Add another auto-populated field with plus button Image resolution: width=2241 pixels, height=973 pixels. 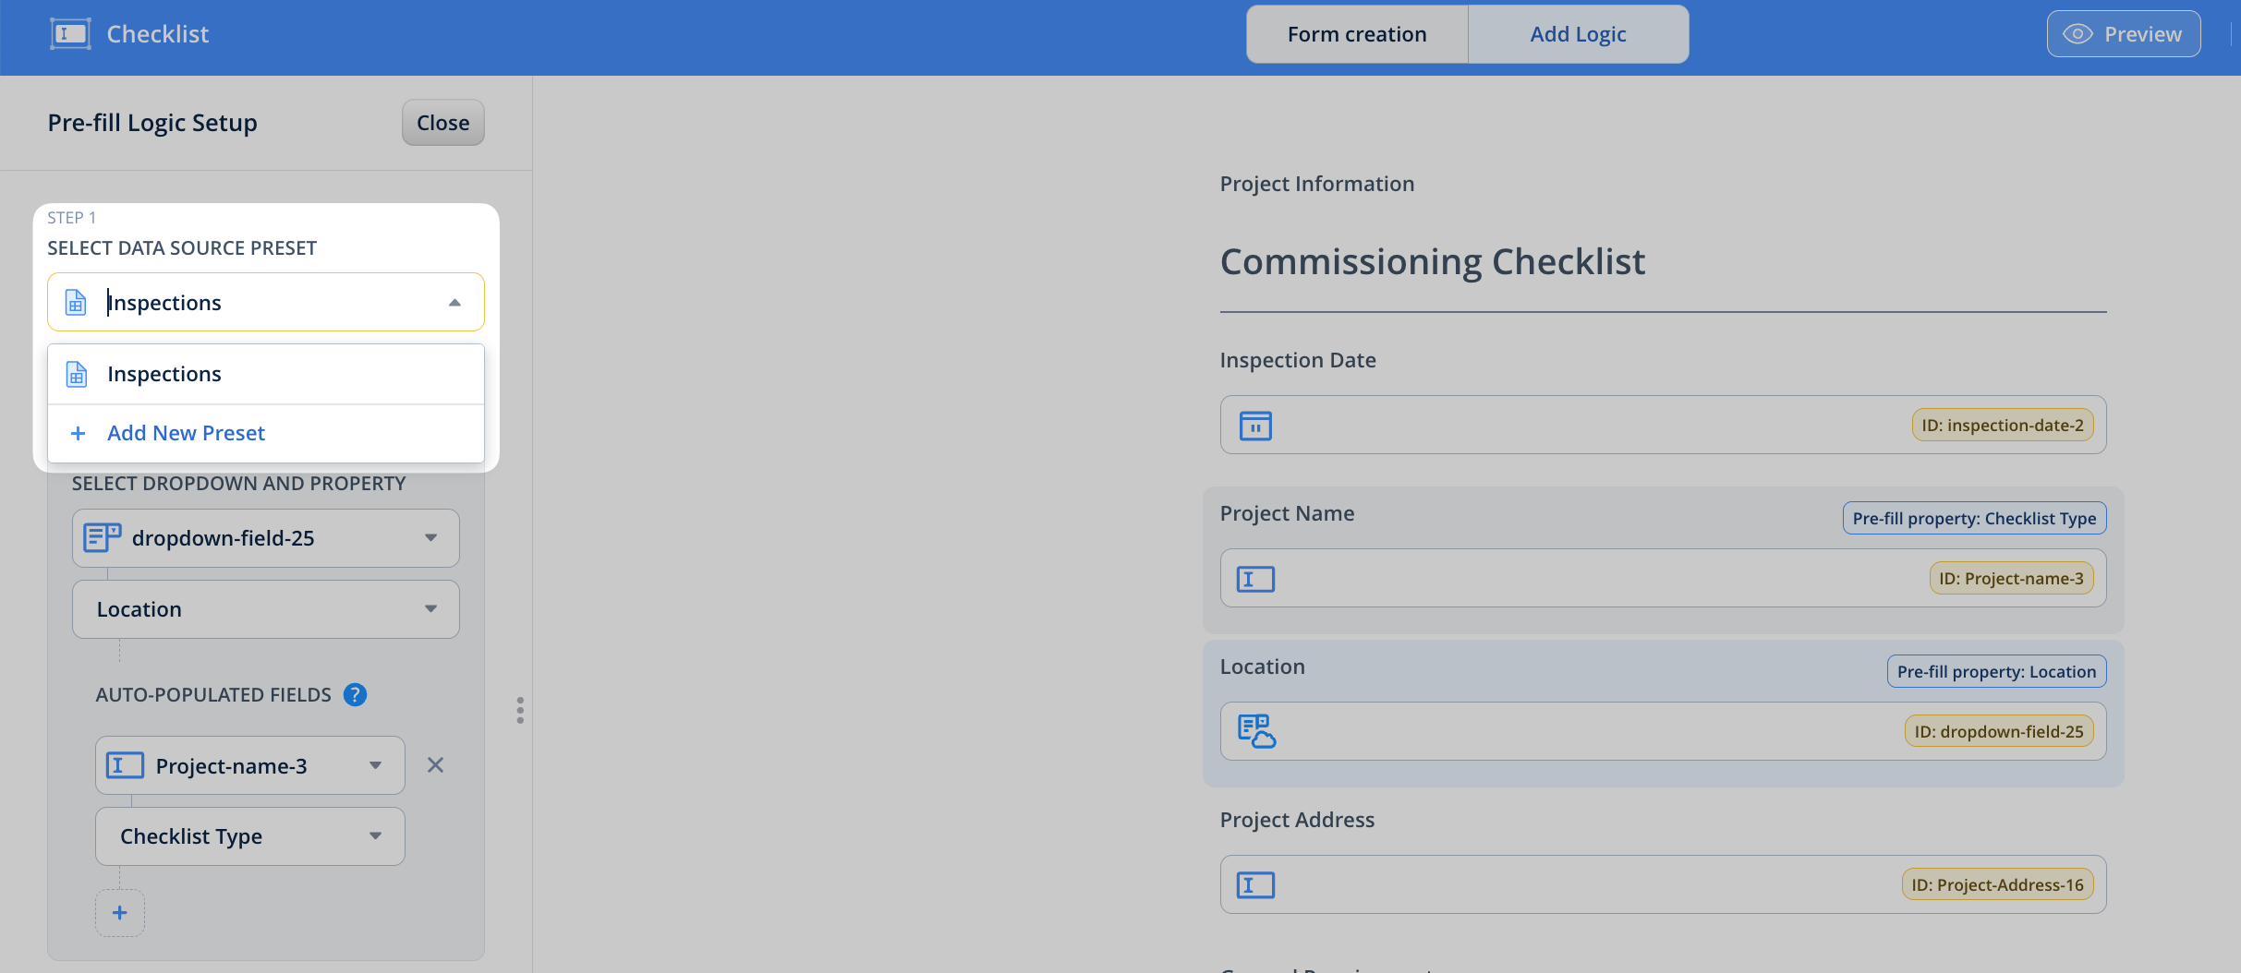tap(120, 913)
